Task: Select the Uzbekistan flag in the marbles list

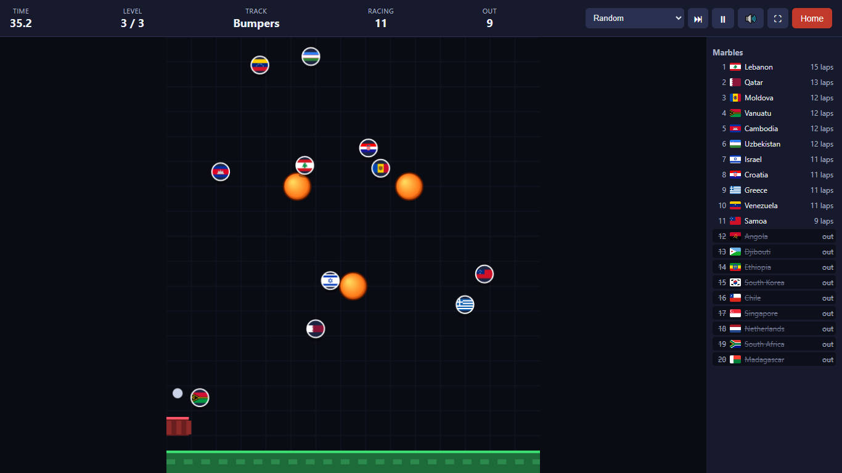Action: tap(735, 144)
